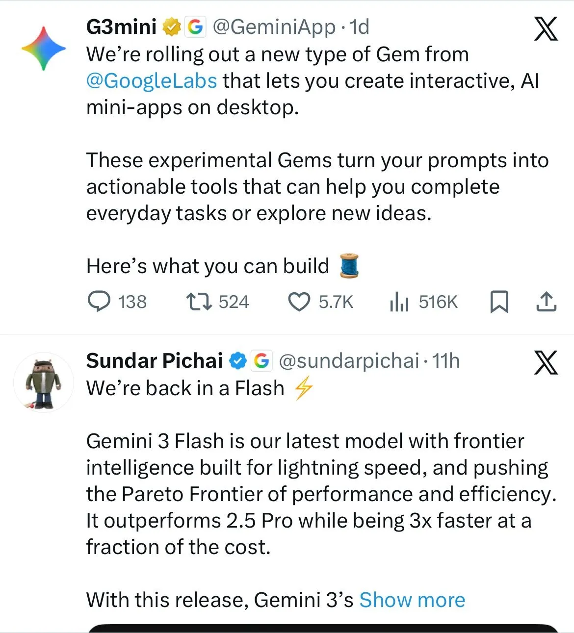
Task: Open the Gemini sparkle profile picture
Action: click(44, 49)
